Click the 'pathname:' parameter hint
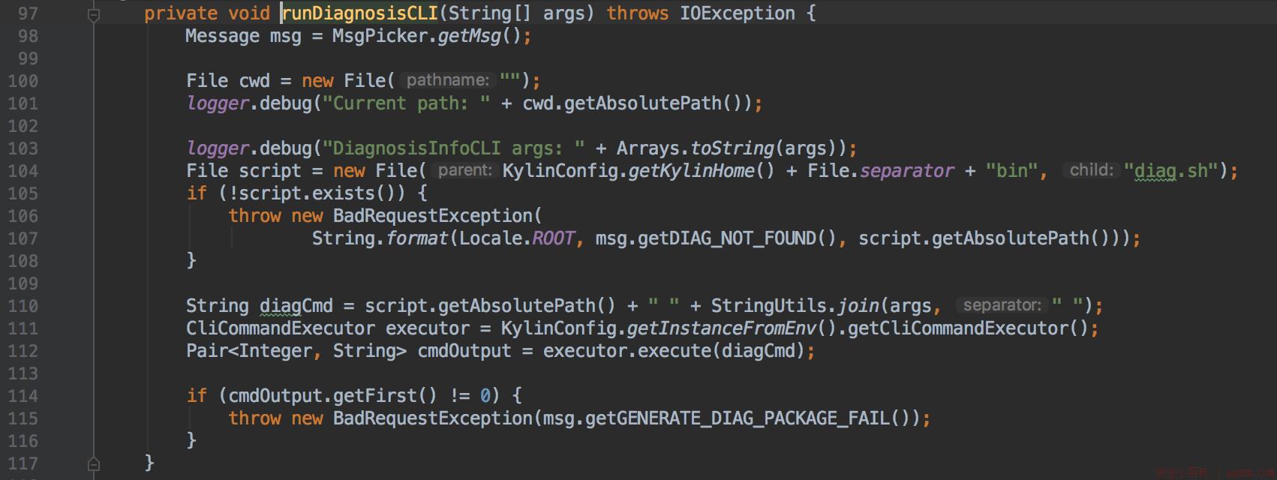This screenshot has height=480, width=1277. click(448, 80)
